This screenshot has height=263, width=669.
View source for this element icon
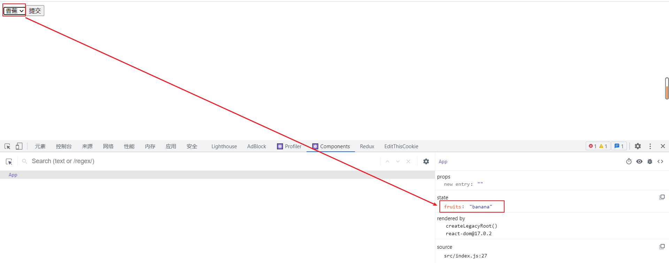tap(660, 161)
